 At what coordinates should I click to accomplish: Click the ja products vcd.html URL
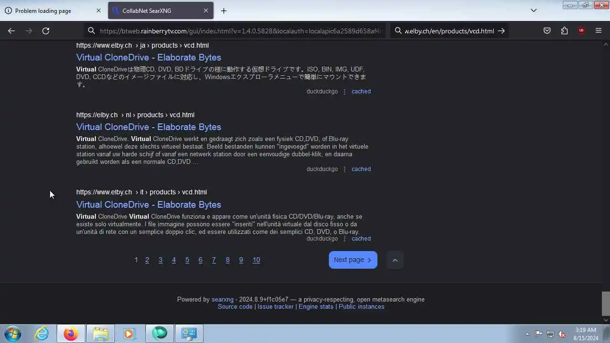pos(142,45)
